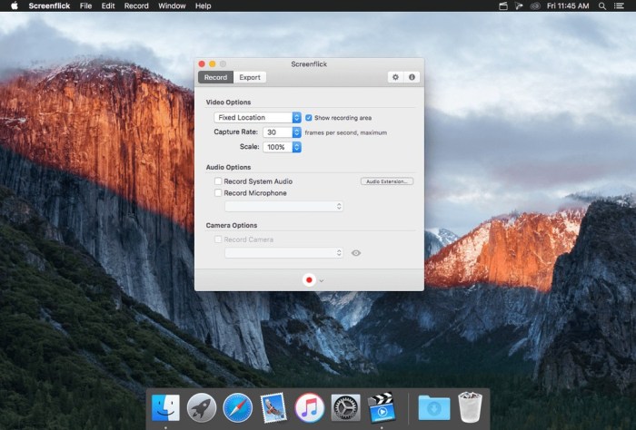Enable Record System Audio checkbox
The image size is (636, 430).
pos(218,181)
